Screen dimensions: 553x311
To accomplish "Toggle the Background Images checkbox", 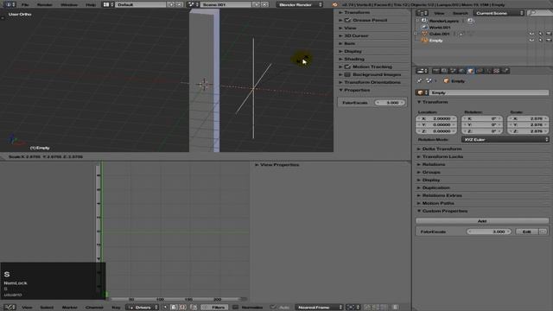I will click(347, 74).
